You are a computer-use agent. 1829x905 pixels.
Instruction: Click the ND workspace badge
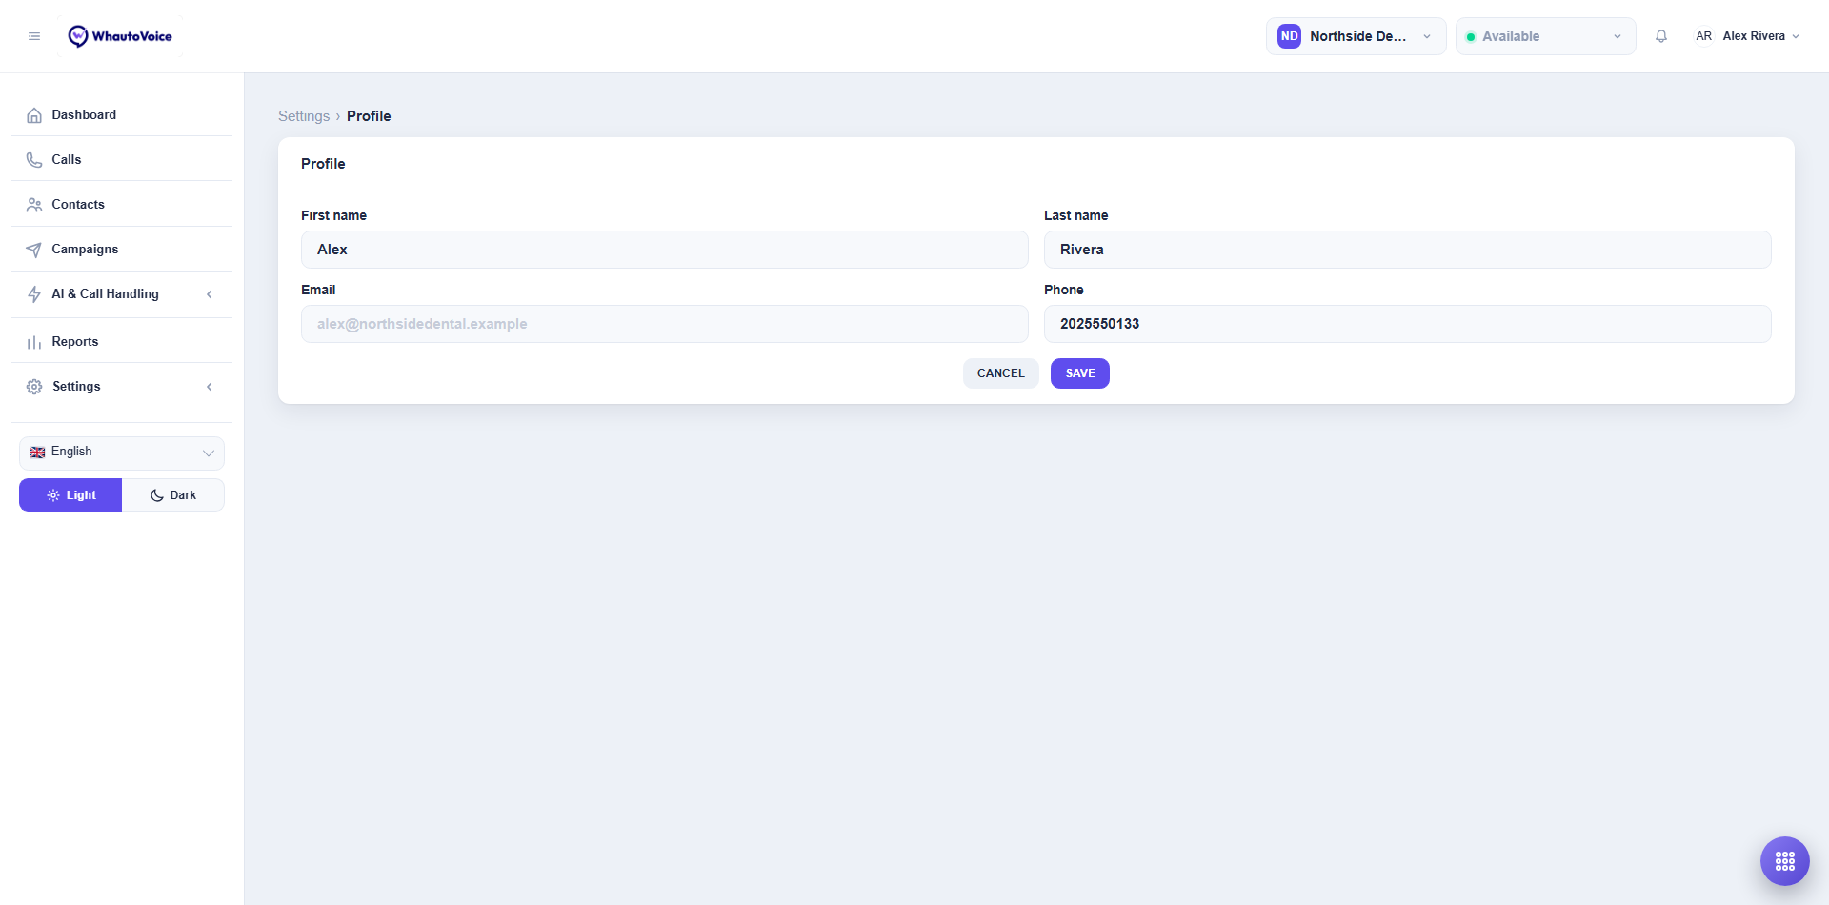[x=1289, y=36]
